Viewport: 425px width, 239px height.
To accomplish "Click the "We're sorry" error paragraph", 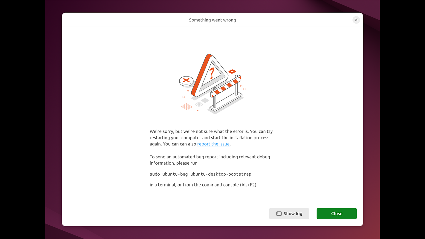I will 211,138.
